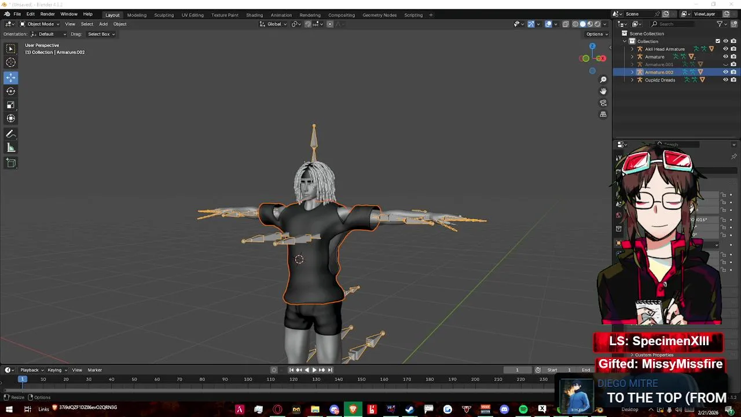This screenshot has height=417, width=741.
Task: Open Windows Start button
Action: coord(9,409)
